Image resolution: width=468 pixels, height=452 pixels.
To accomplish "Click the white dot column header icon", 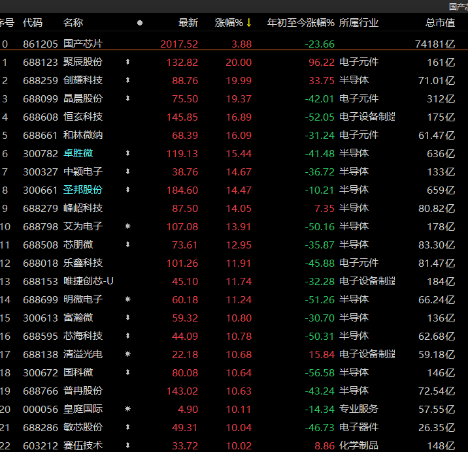I will pos(140,23).
